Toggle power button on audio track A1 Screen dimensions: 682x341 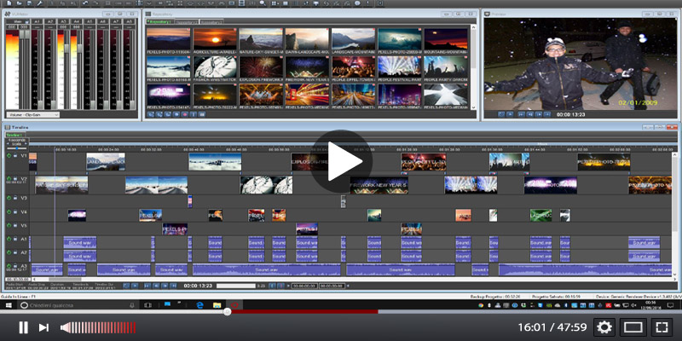click(9, 240)
